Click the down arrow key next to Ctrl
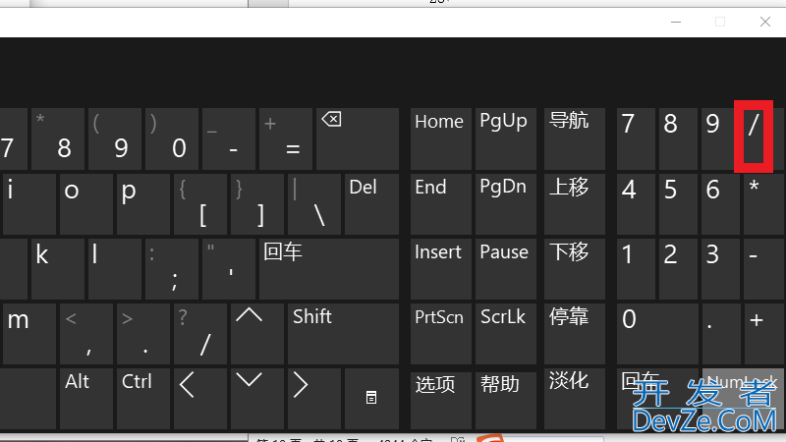The width and height of the screenshot is (786, 442). [257, 399]
